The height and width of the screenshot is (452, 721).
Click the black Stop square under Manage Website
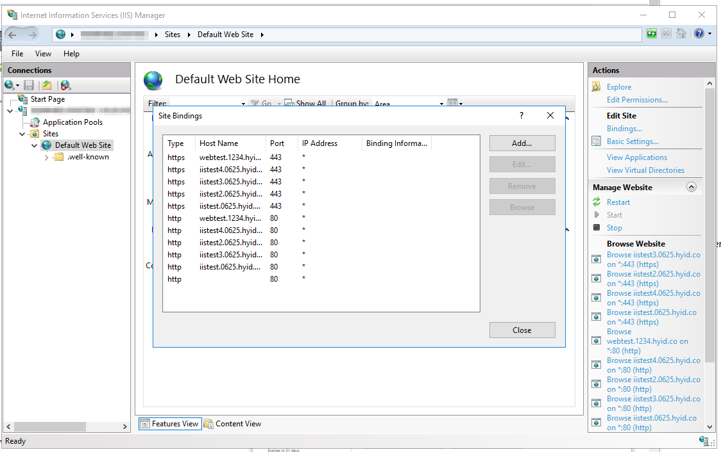[x=597, y=227]
